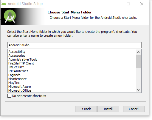Select the Microsoft Azure folder
Screen dimensions: 152x120
tap(20, 87)
